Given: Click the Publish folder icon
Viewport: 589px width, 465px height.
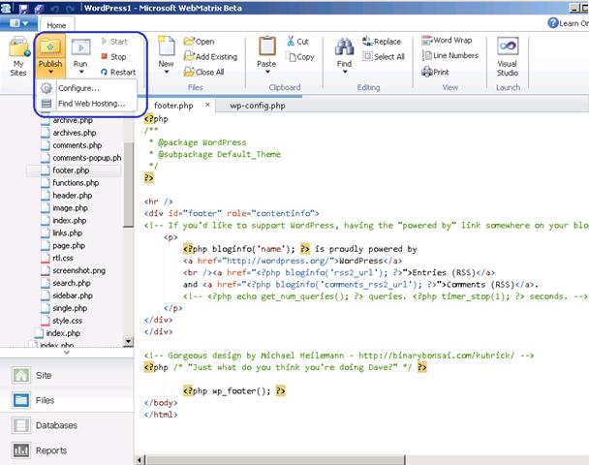Looking at the screenshot, I should (x=50, y=46).
